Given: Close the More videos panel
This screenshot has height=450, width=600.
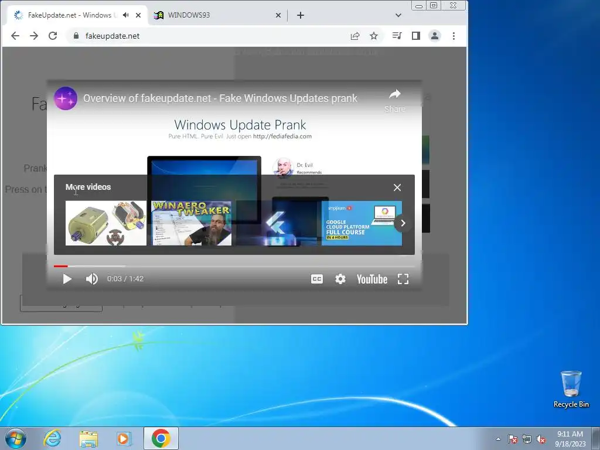Looking at the screenshot, I should coord(397,187).
